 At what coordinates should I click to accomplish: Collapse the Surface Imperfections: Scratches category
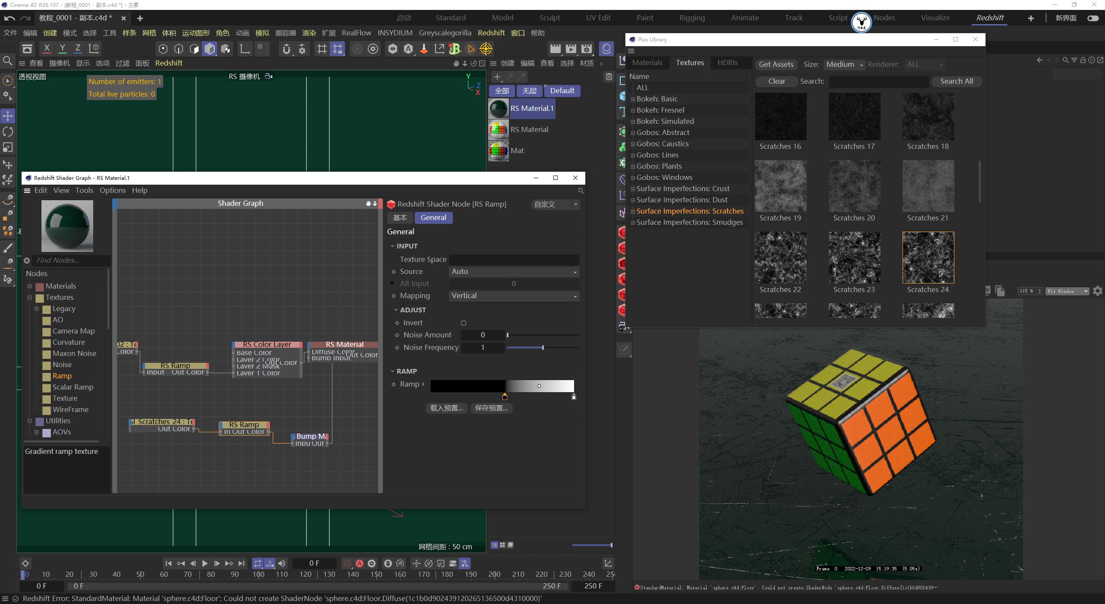point(633,211)
